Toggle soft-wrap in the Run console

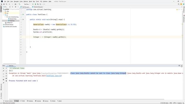(x=6, y=73)
